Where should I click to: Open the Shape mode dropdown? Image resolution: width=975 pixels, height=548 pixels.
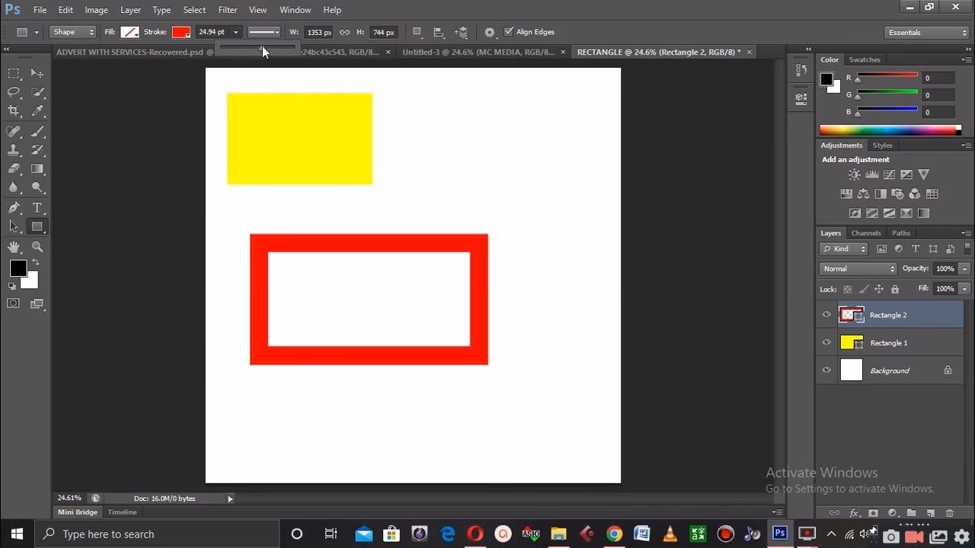pyautogui.click(x=72, y=32)
